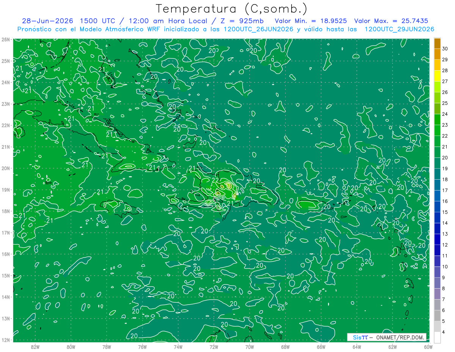The width and height of the screenshot is (455, 352).
Task: Click the yellow legend swatch between 27 and 28
Action: click(x=437, y=76)
